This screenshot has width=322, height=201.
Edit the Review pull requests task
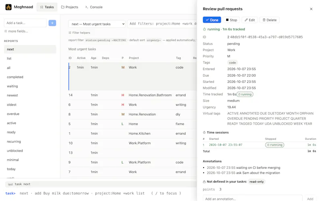pyautogui.click(x=250, y=20)
